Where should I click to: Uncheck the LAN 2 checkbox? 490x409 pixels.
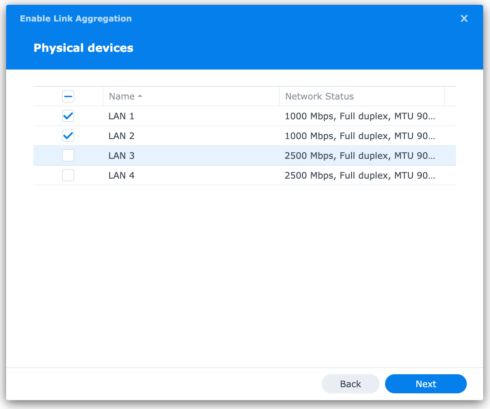point(68,136)
